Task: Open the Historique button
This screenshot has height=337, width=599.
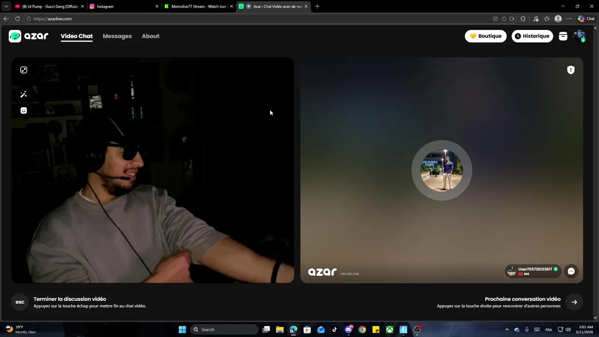Action: [x=532, y=36]
